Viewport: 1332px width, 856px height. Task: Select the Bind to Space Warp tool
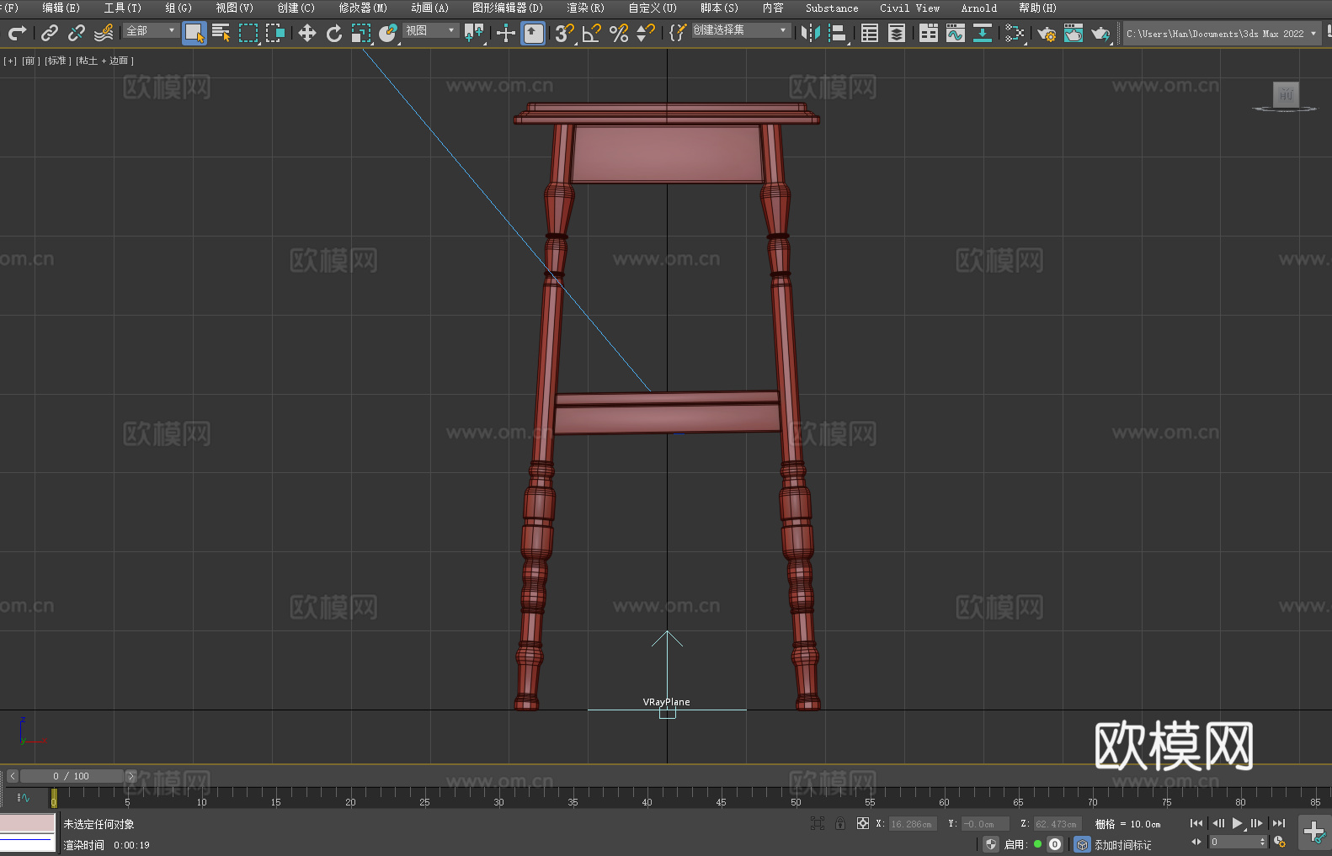pyautogui.click(x=104, y=33)
